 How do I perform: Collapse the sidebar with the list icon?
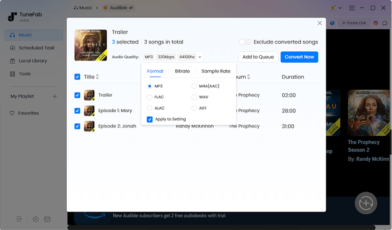point(19,219)
